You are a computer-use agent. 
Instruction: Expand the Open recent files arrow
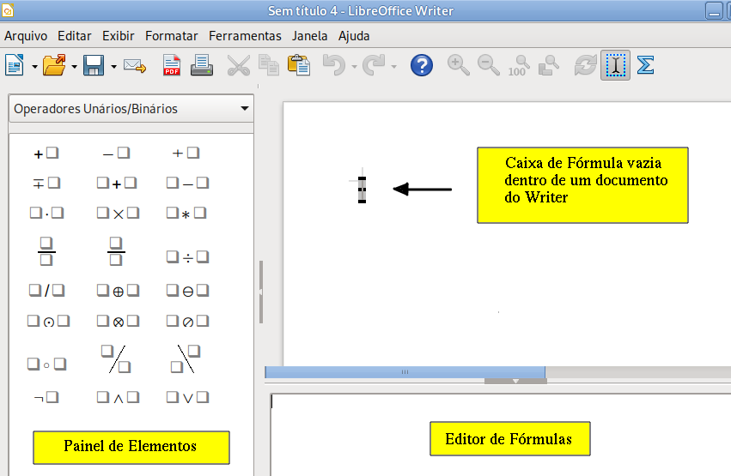74,67
